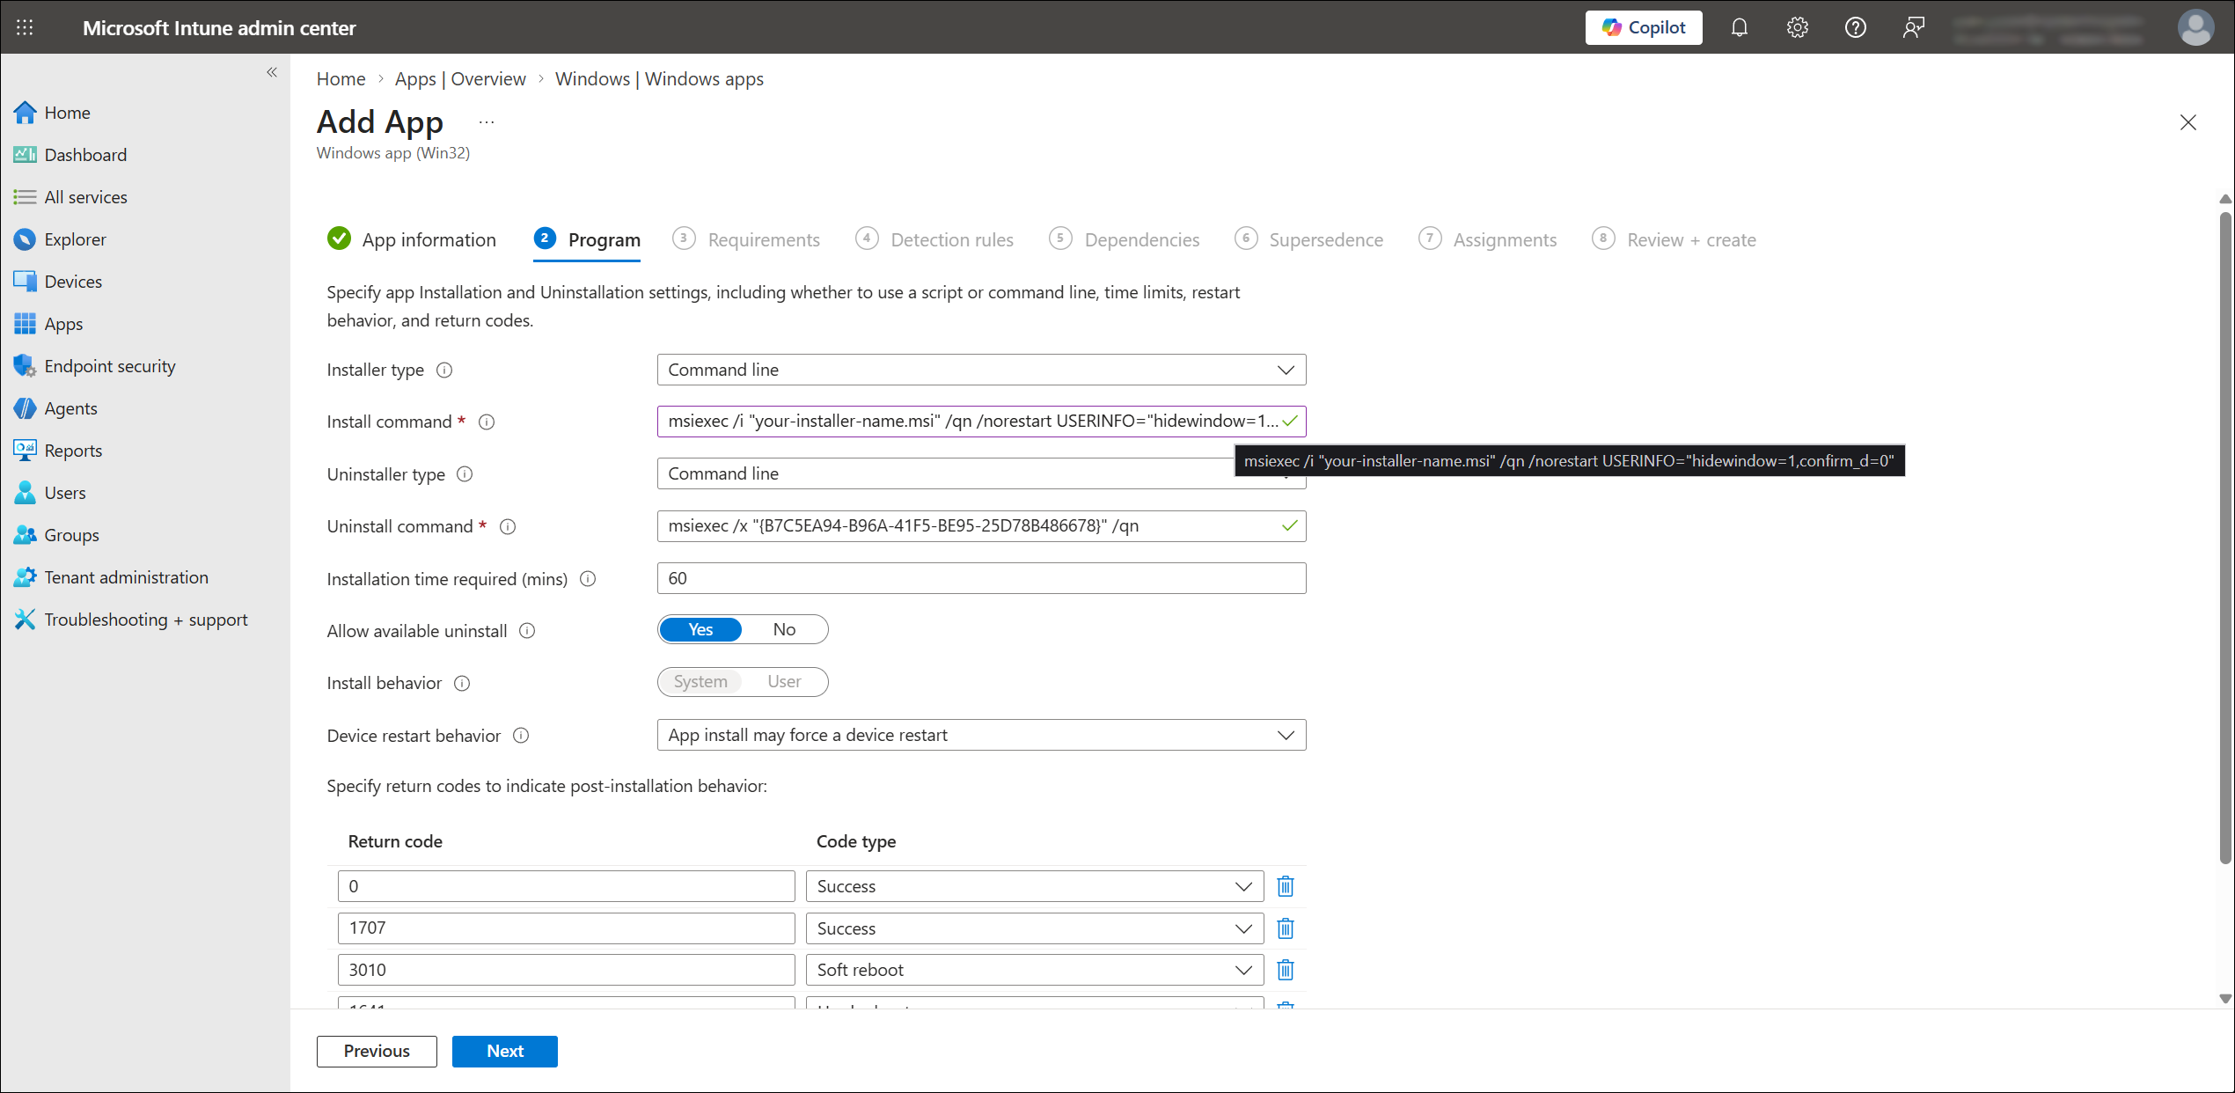Go to the App information step
Screen dimensions: 2235x1093
(x=412, y=239)
